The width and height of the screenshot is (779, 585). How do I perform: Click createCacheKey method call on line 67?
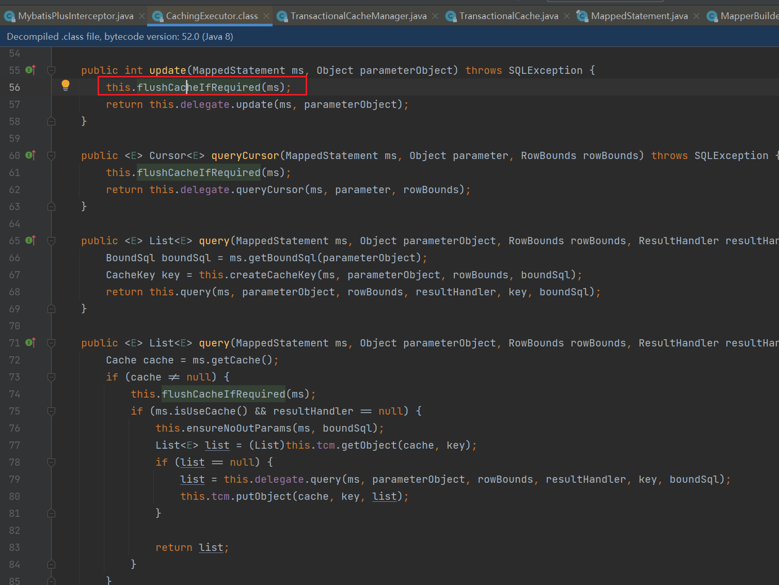[x=273, y=275]
